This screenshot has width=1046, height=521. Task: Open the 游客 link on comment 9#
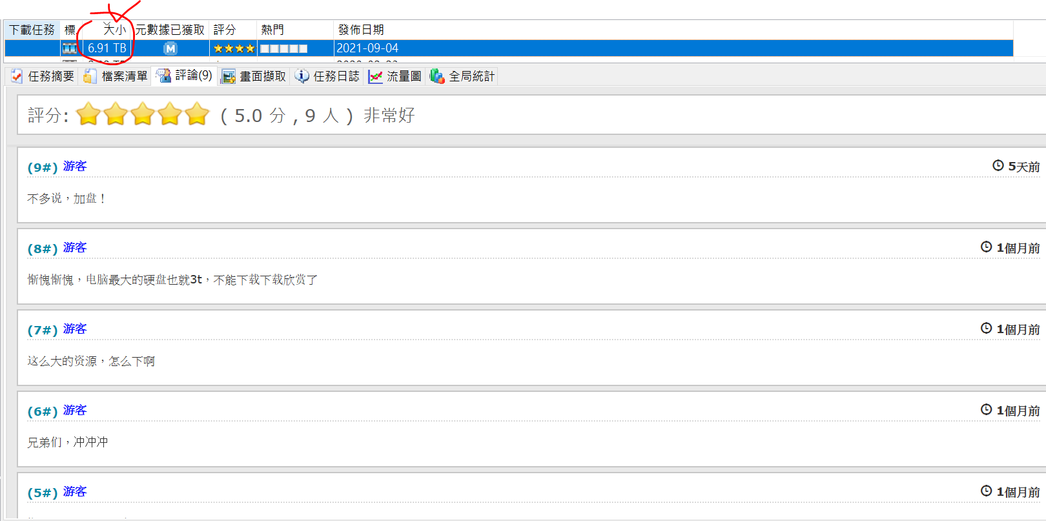point(75,167)
